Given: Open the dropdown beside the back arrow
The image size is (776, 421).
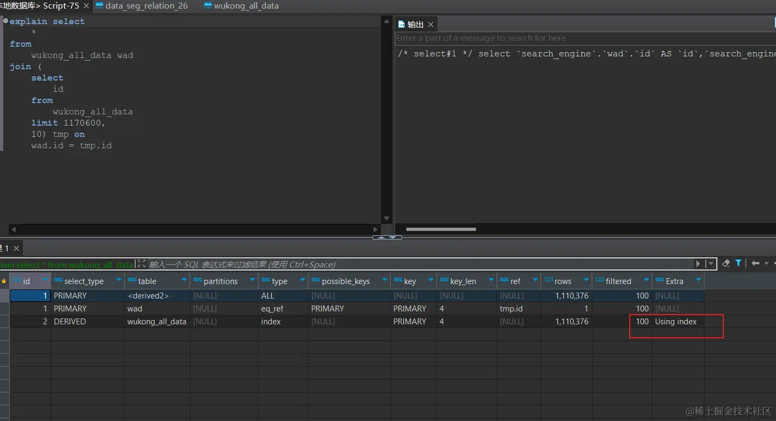Looking at the screenshot, I should point(766,264).
